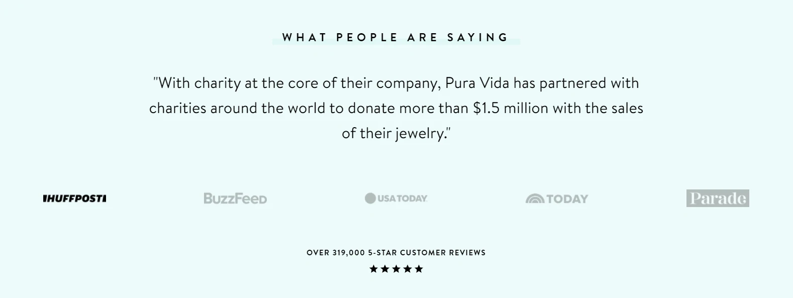This screenshot has width=793, height=298.
Task: Click the HuffPost logo
Action: (x=74, y=198)
